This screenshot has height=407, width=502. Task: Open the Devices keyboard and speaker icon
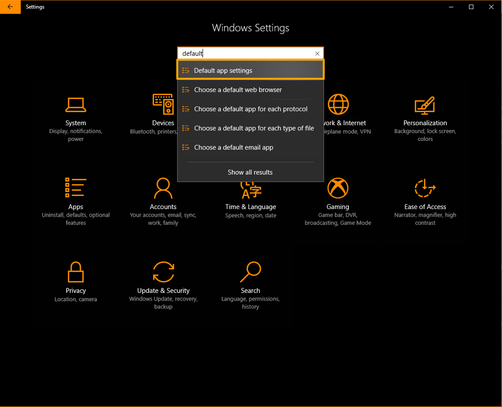coord(163,104)
